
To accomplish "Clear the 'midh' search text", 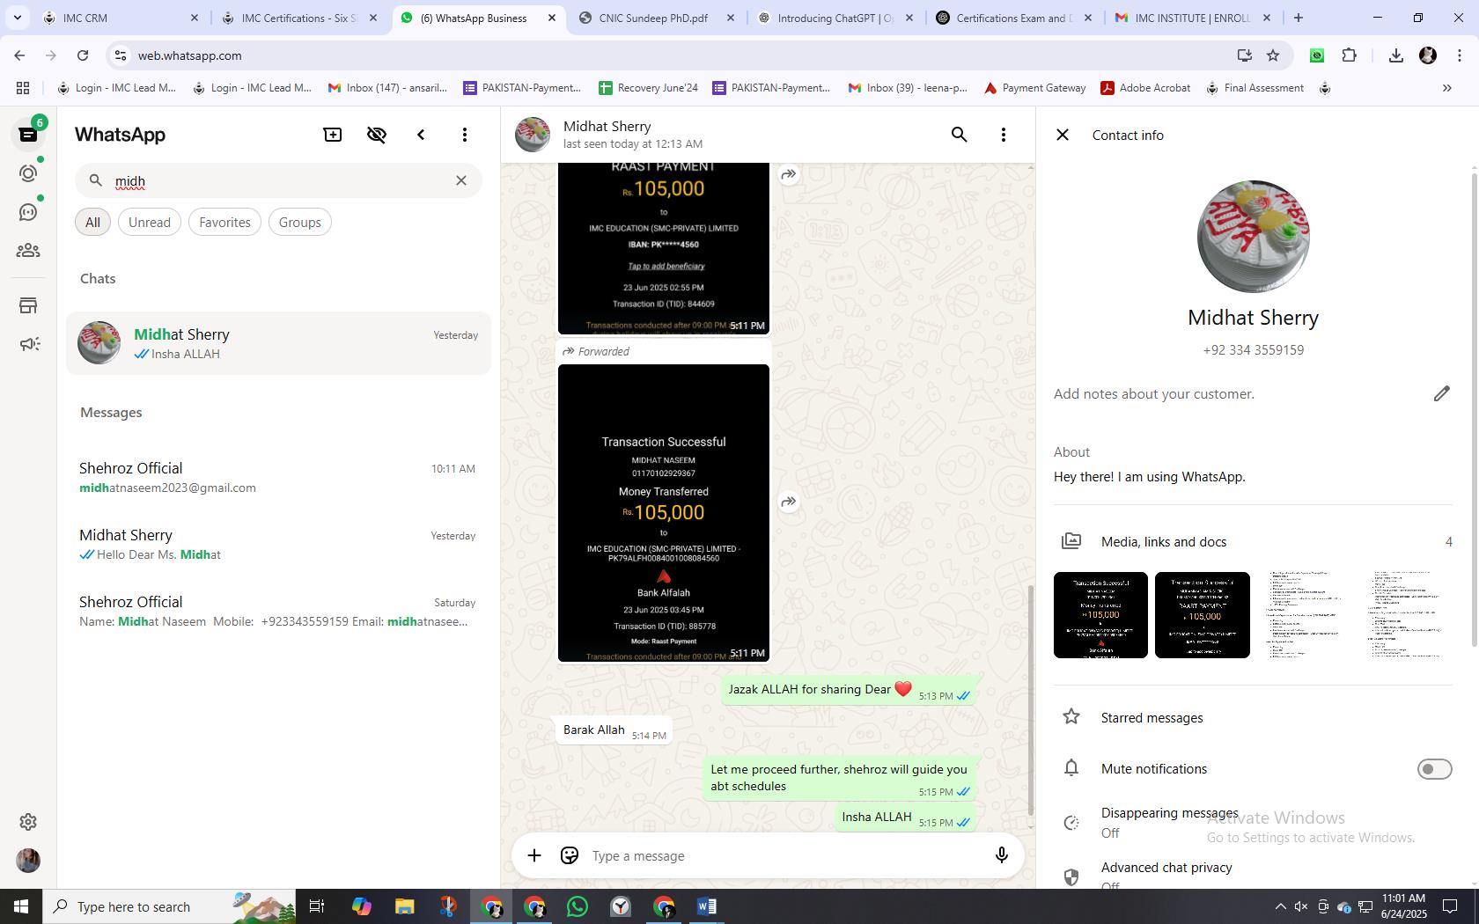I will click(460, 180).
